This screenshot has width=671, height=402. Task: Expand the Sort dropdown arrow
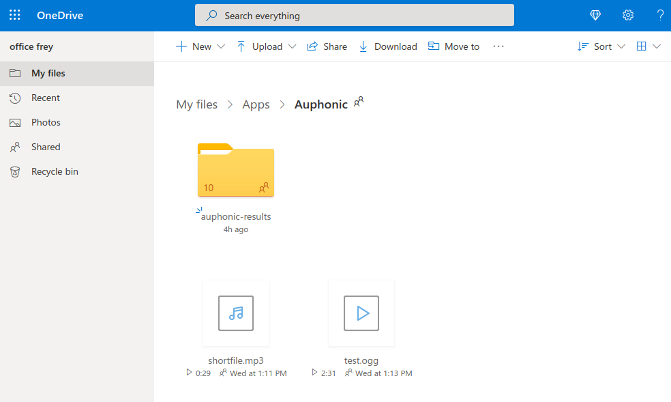point(621,46)
